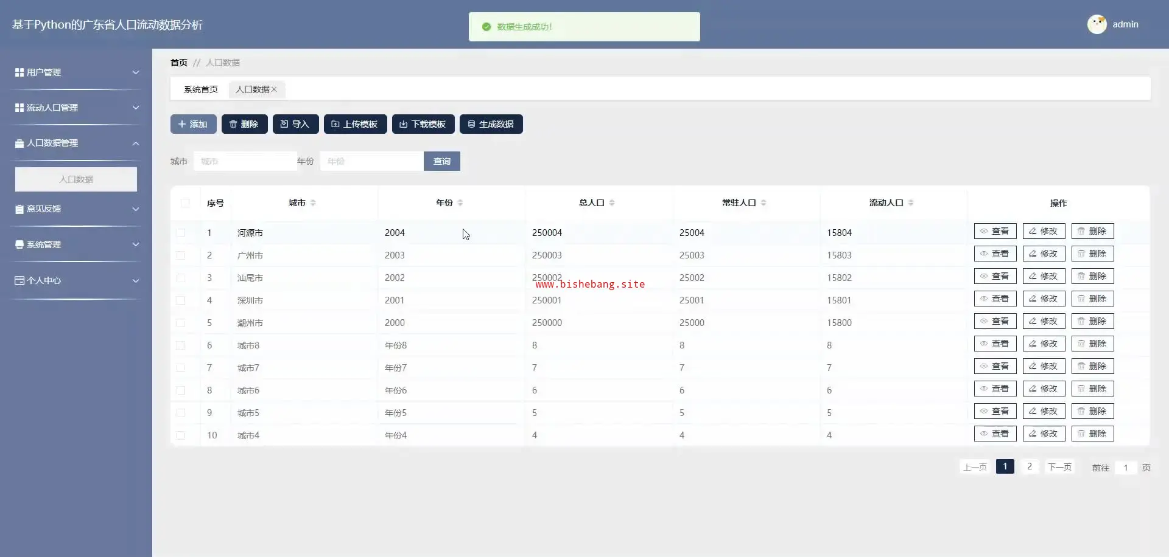Screen dimensions: 1169x557
Task: Click the upload template (上传模板) button
Action: [x=355, y=124]
